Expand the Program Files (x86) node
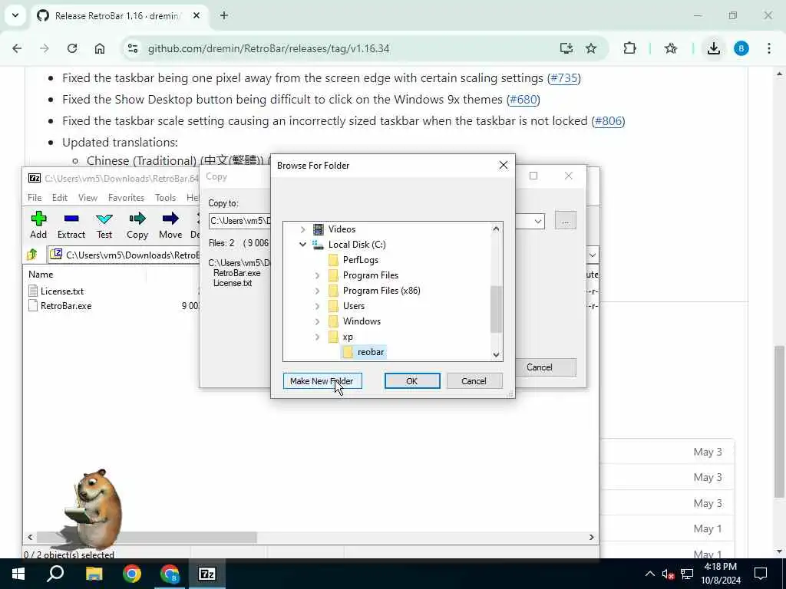This screenshot has width=786, height=589. (x=317, y=291)
